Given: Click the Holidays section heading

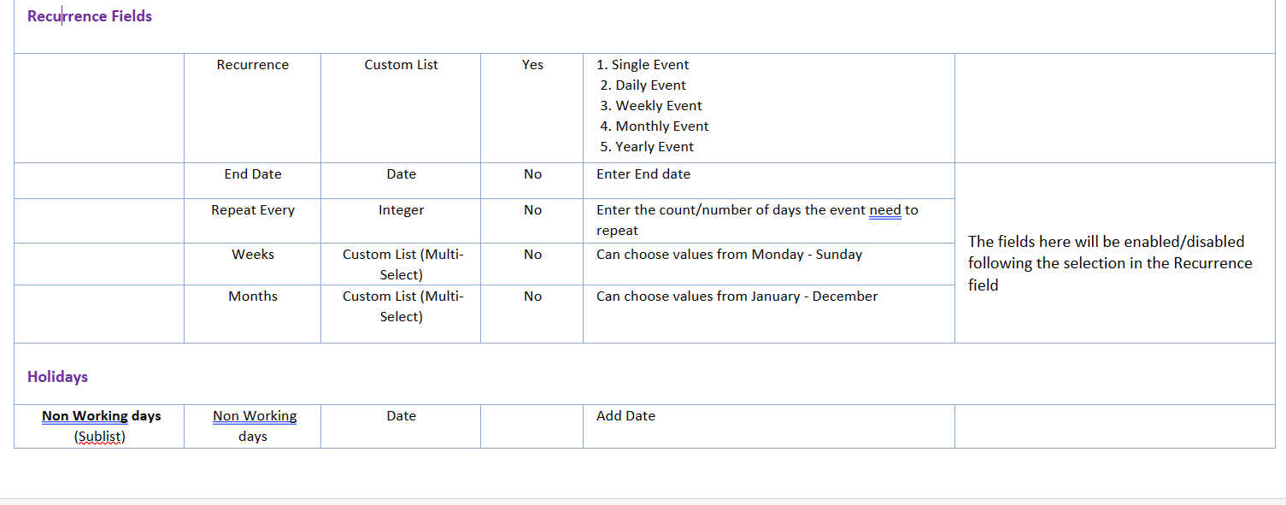Looking at the screenshot, I should coord(57,377).
